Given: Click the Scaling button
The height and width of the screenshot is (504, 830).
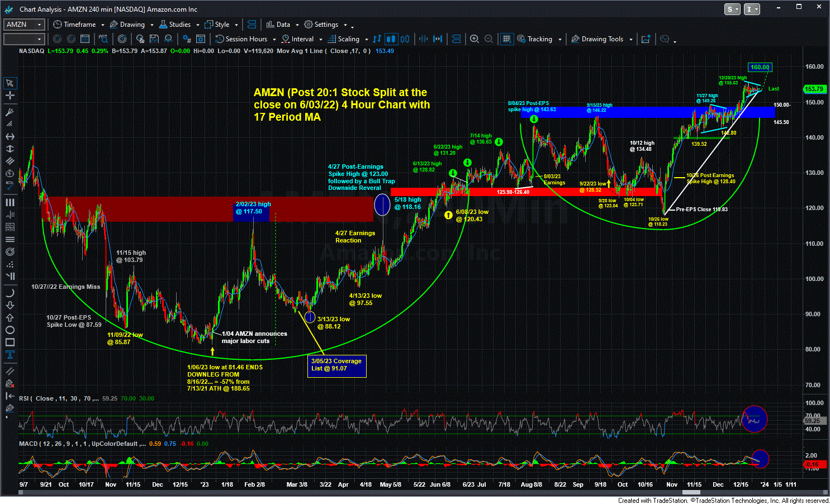Looking at the screenshot, I should point(343,39).
